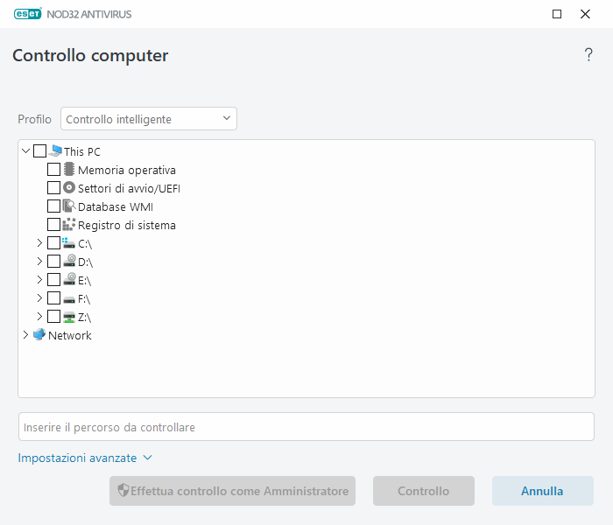
Task: Expand Impostazioni avanzate settings
Action: click(85, 458)
